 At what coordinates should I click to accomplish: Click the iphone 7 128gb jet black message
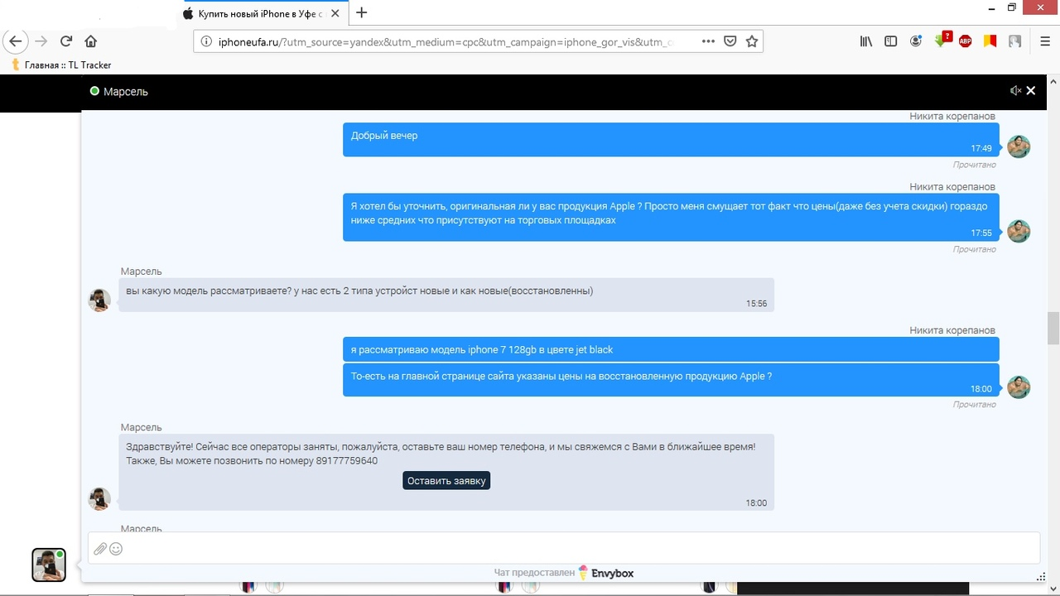pyautogui.click(x=671, y=349)
